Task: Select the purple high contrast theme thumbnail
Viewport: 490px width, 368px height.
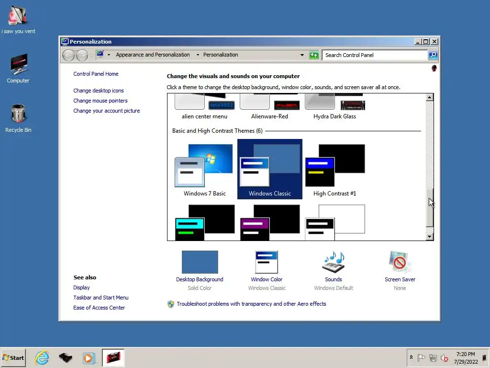Action: click(270, 222)
